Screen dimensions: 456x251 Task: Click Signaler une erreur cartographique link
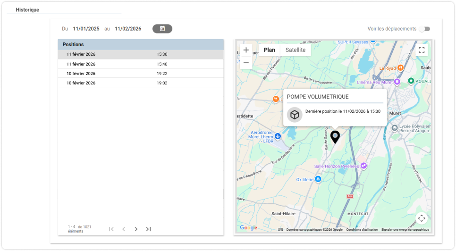[405, 229]
